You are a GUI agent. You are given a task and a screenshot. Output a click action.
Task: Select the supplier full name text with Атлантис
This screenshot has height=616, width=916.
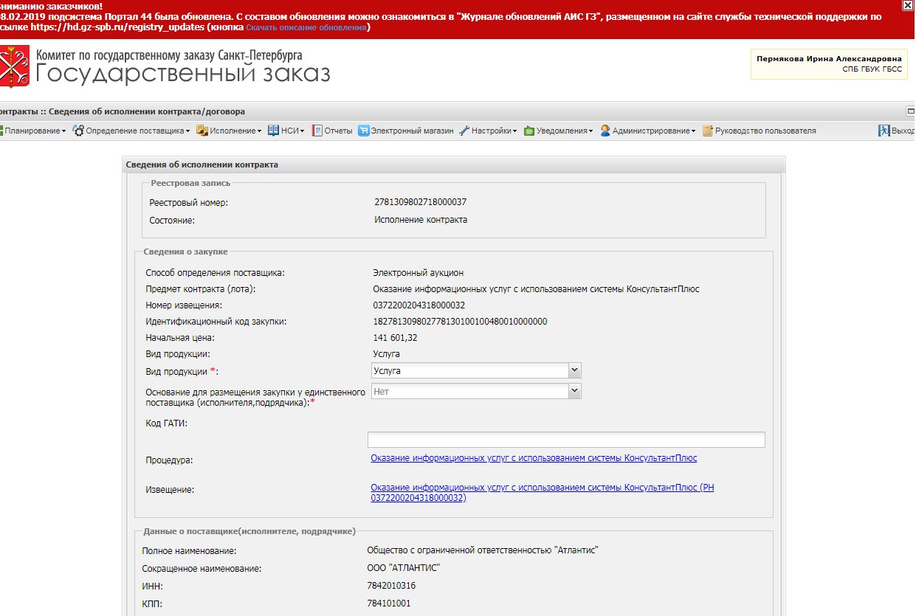483,550
